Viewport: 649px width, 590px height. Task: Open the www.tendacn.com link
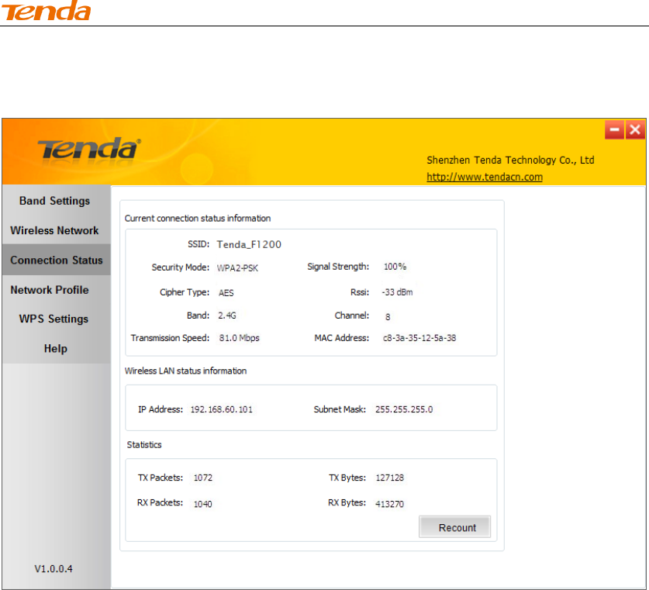[x=485, y=177]
